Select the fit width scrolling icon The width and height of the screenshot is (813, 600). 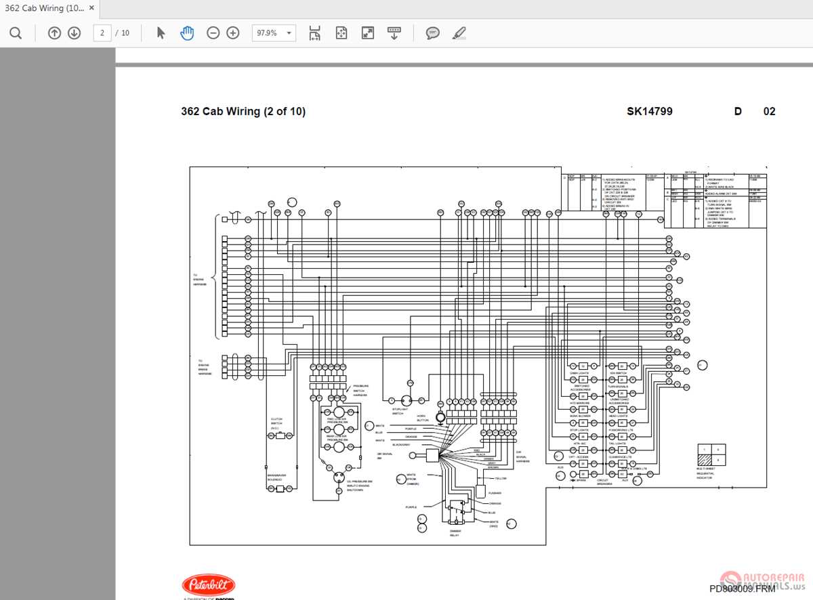pos(315,33)
